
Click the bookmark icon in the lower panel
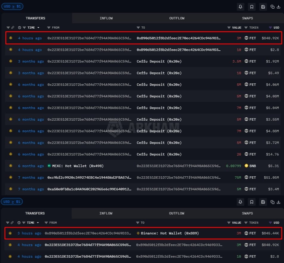click(x=251, y=202)
